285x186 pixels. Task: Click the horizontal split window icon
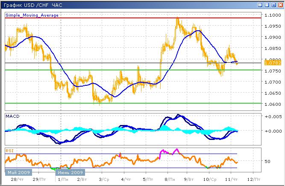click(x=267, y=5)
